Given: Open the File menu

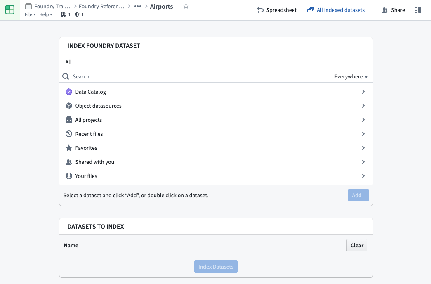Looking at the screenshot, I should (x=30, y=14).
